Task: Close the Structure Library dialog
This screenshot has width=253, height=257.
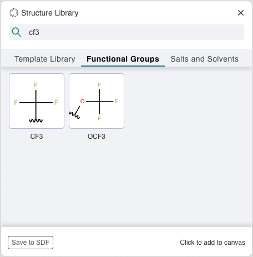Action: (241, 13)
